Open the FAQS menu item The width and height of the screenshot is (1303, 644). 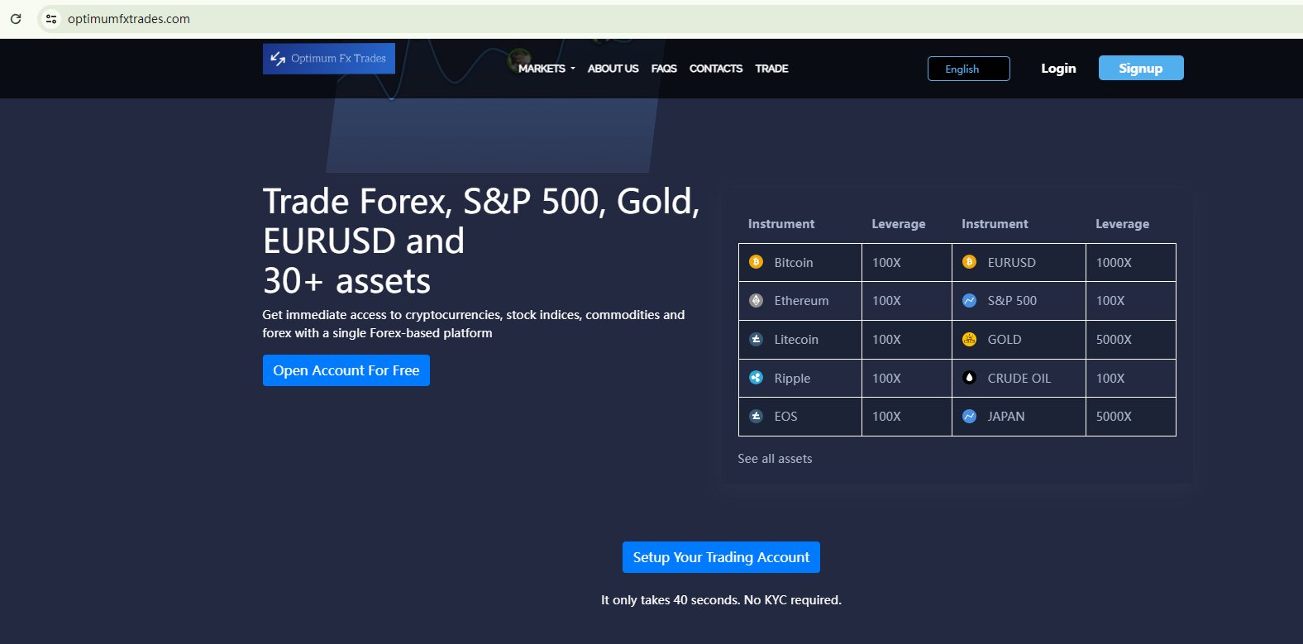(x=664, y=69)
